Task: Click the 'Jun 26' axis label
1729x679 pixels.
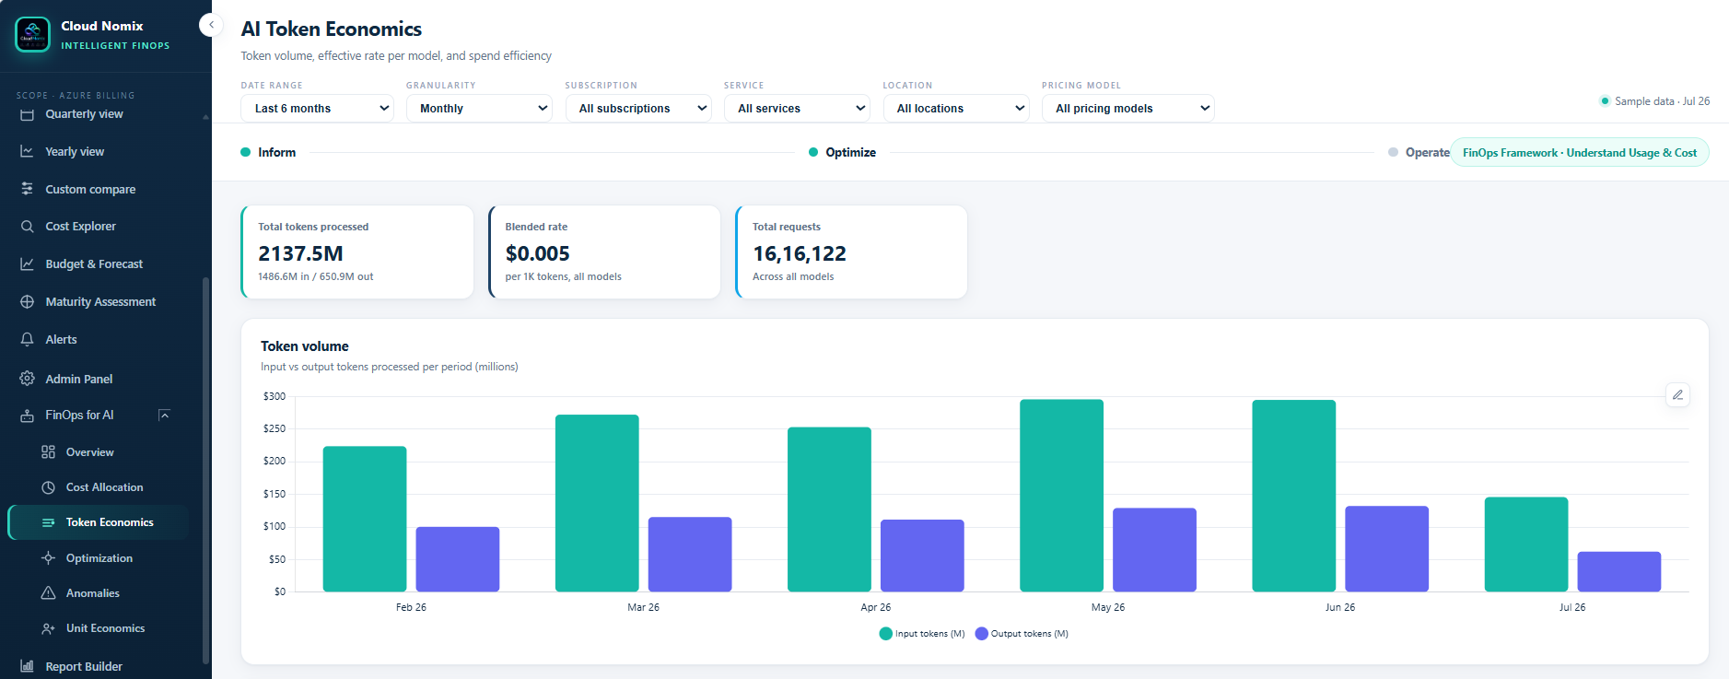Action: pos(1340,607)
